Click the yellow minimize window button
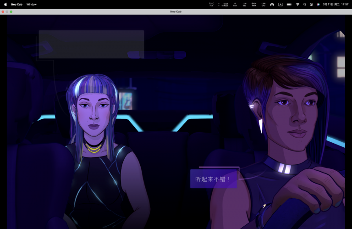 pos(7,11)
